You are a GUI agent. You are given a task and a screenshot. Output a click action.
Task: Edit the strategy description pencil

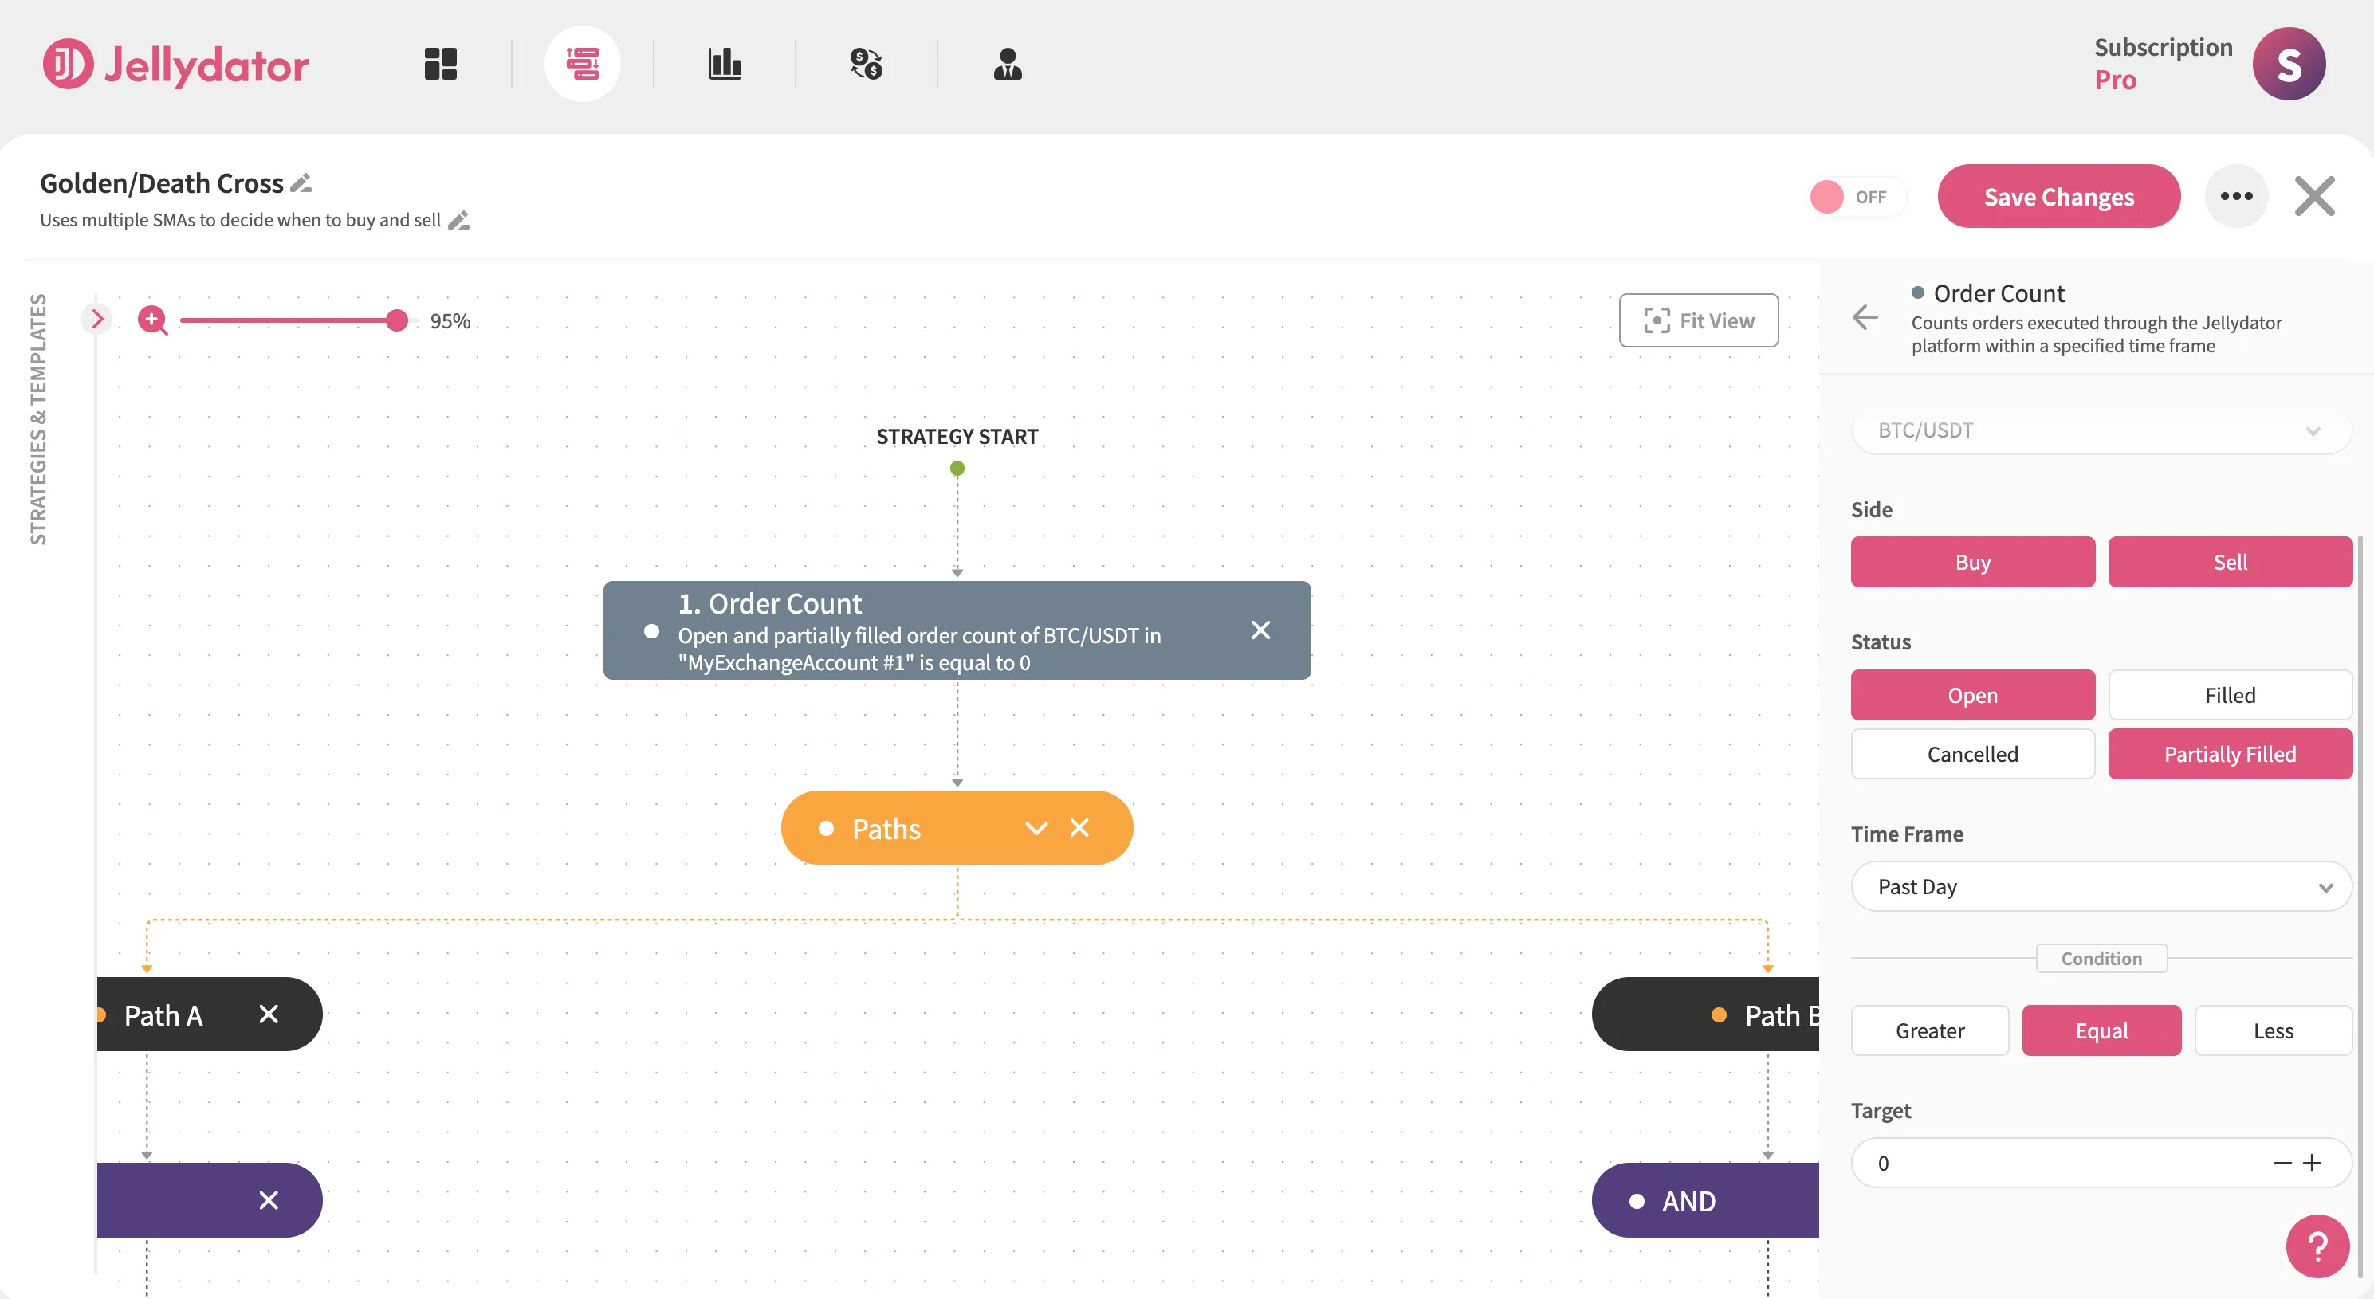(x=459, y=220)
